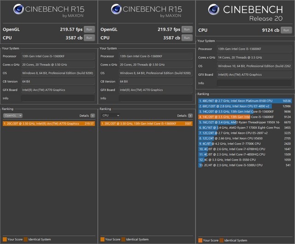Click the 'Details' label in the middle R15 window
This screenshot has height=244, width=295.
click(182, 116)
